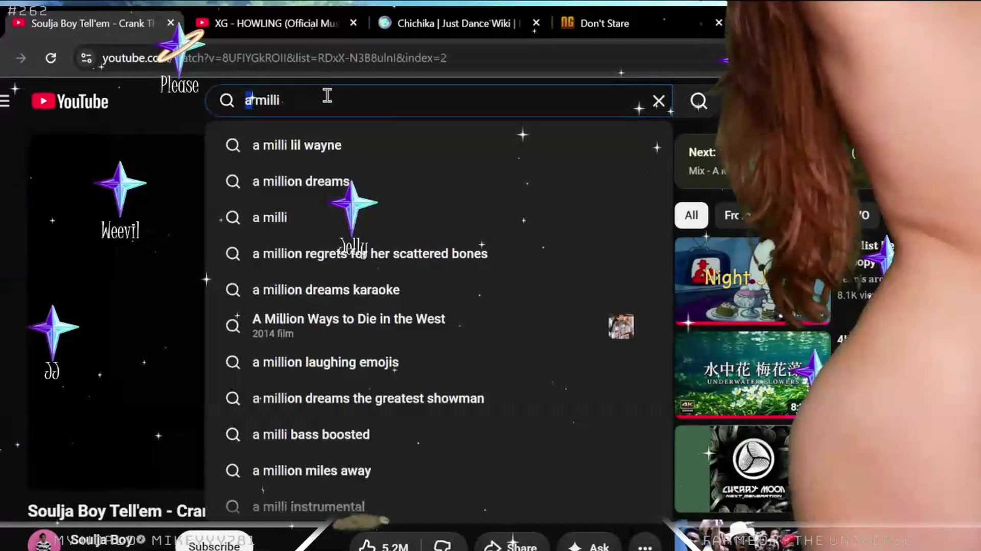Screen dimensions: 981x551
Task: Close the Chichika Just Dance Wiki tab
Action: pyautogui.click(x=536, y=23)
